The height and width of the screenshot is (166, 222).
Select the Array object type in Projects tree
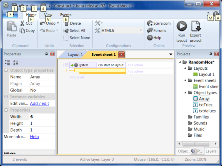(201, 99)
